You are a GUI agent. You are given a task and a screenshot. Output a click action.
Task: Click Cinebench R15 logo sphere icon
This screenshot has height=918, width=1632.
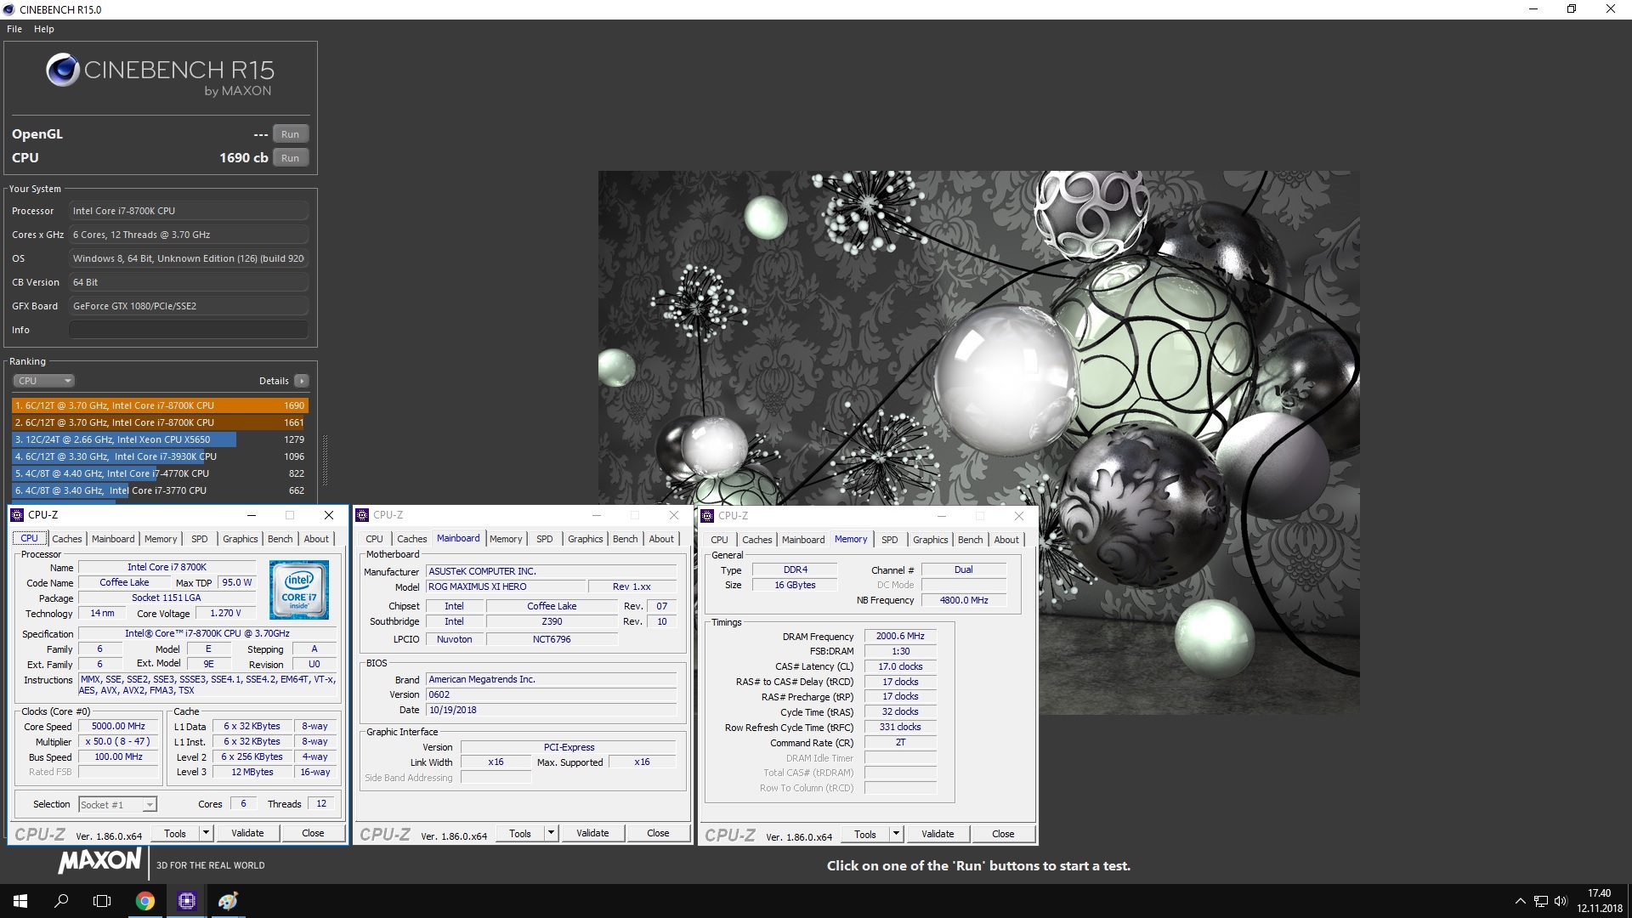coord(63,71)
